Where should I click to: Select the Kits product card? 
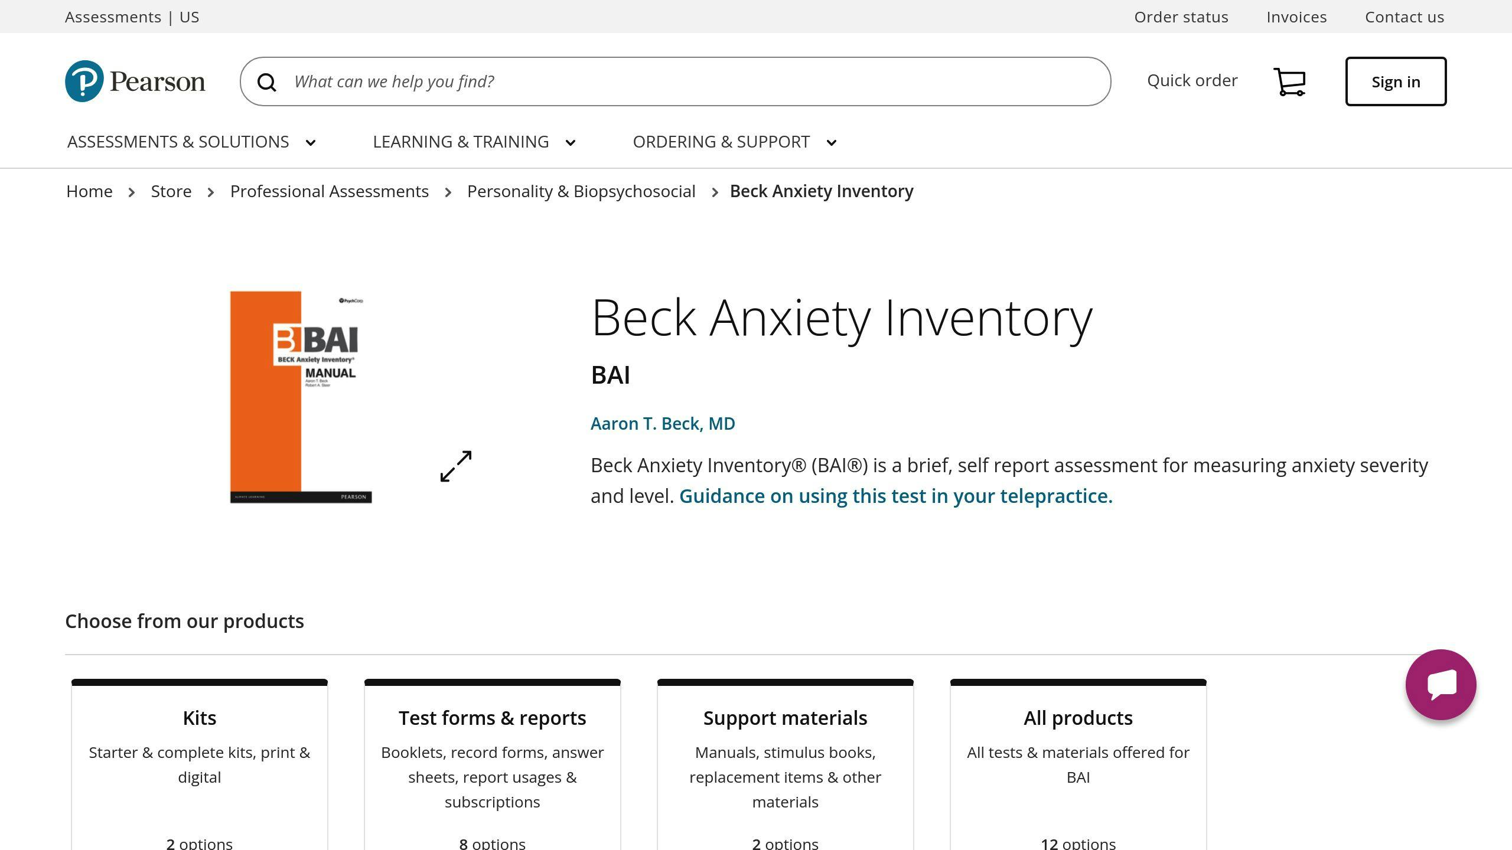click(200, 765)
